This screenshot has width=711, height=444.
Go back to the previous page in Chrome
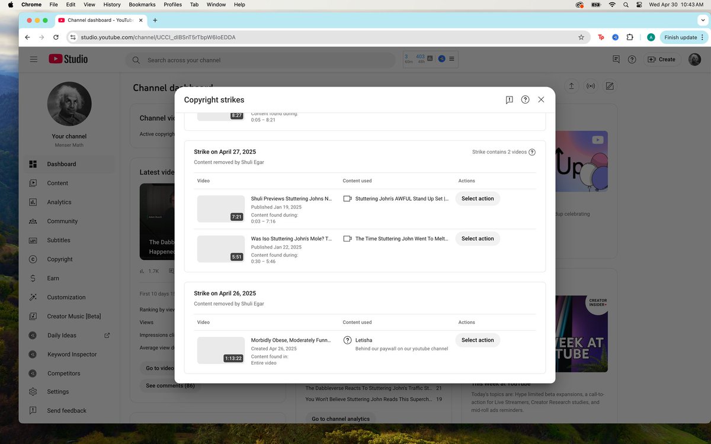coord(27,37)
